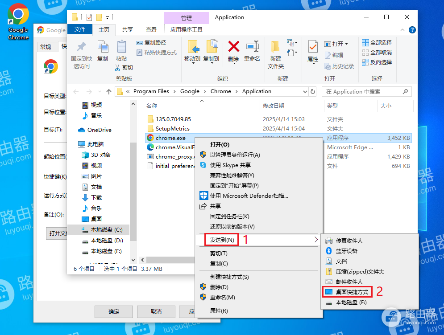Select the 135.0.7049.85 folder
This screenshot has width=444, height=335.
(278, 119)
